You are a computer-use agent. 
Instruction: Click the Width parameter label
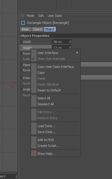click(27, 42)
